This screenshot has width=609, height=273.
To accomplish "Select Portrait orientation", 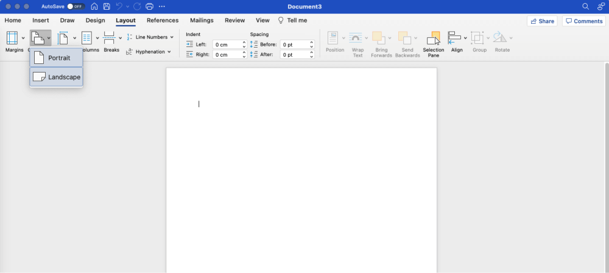I will [x=56, y=58].
